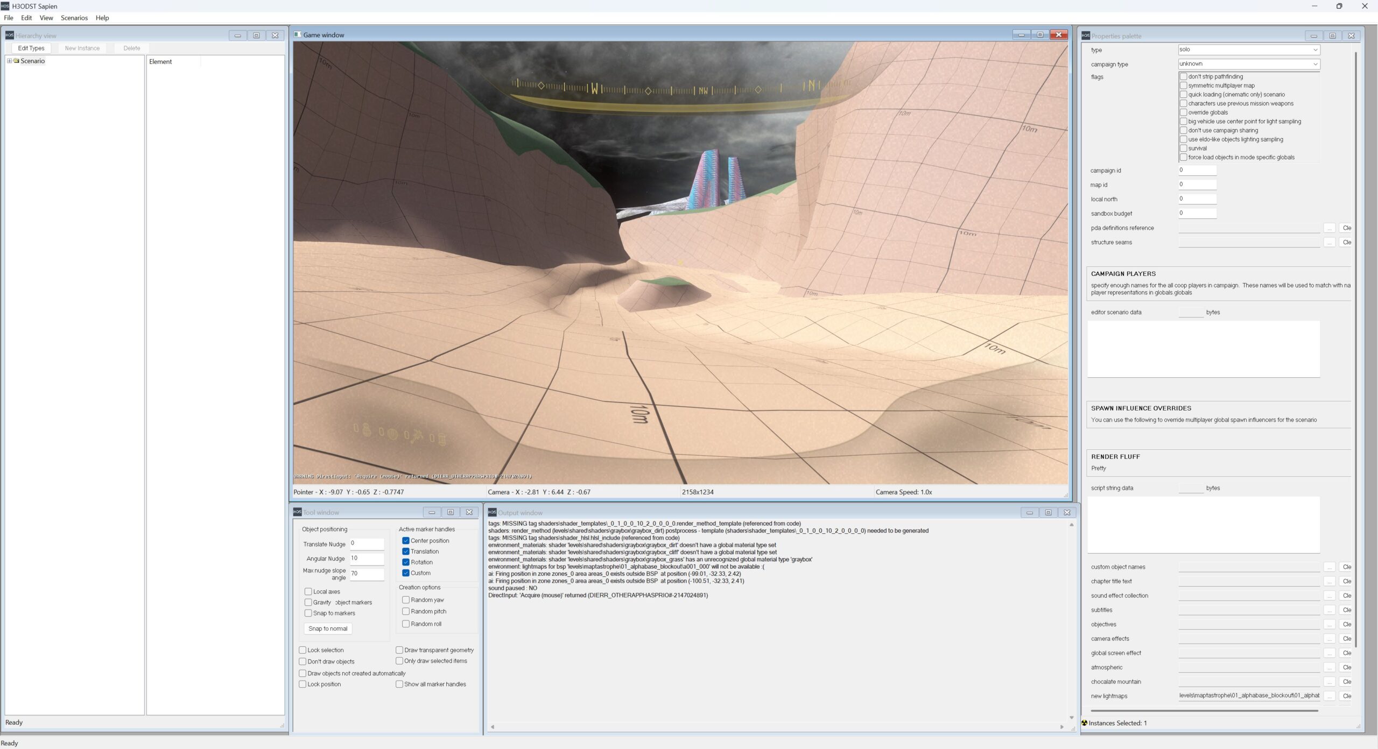Click the Output window title icon

click(491, 512)
